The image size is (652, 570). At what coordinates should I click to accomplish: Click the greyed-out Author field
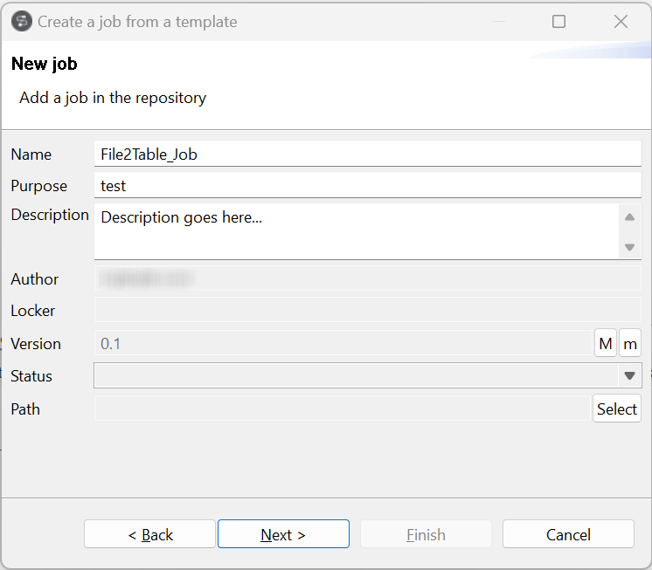coord(367,279)
